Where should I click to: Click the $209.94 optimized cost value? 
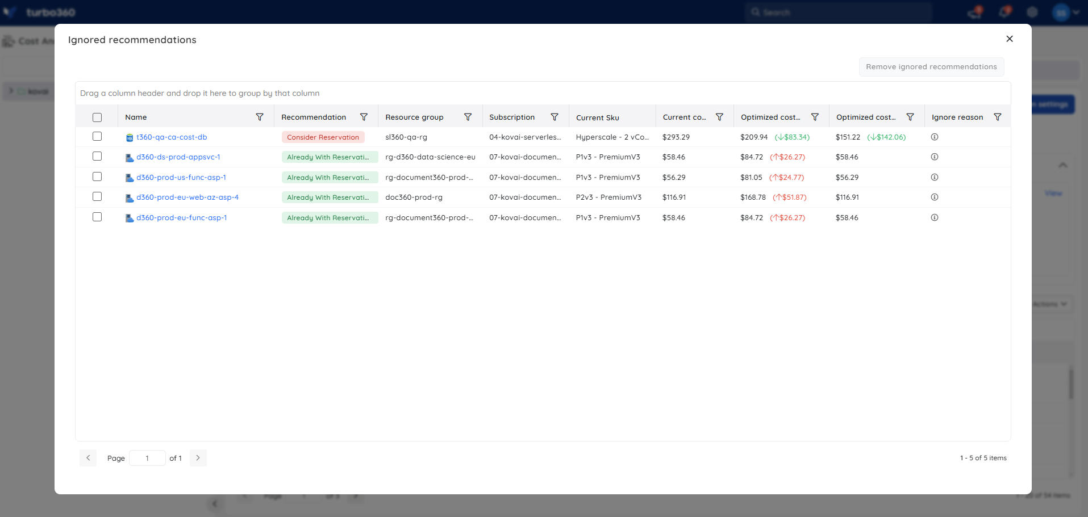(x=754, y=137)
